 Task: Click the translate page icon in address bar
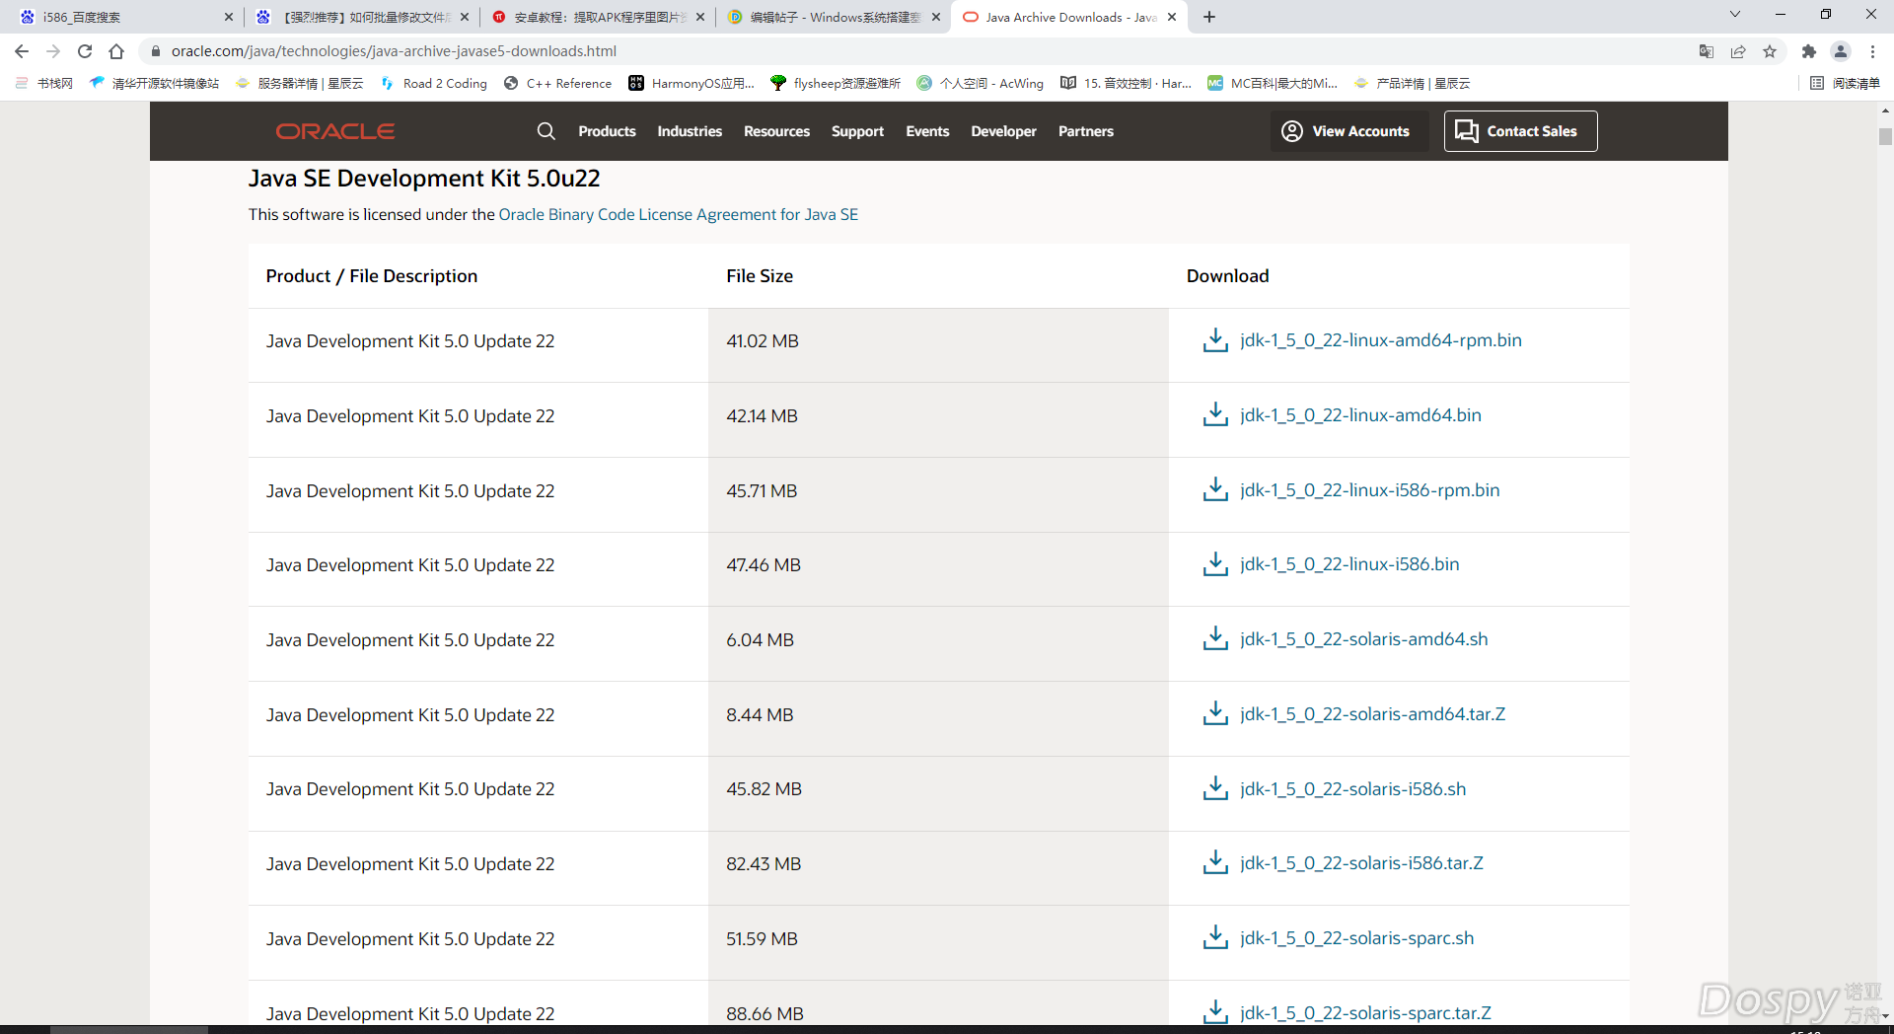pos(1707,51)
